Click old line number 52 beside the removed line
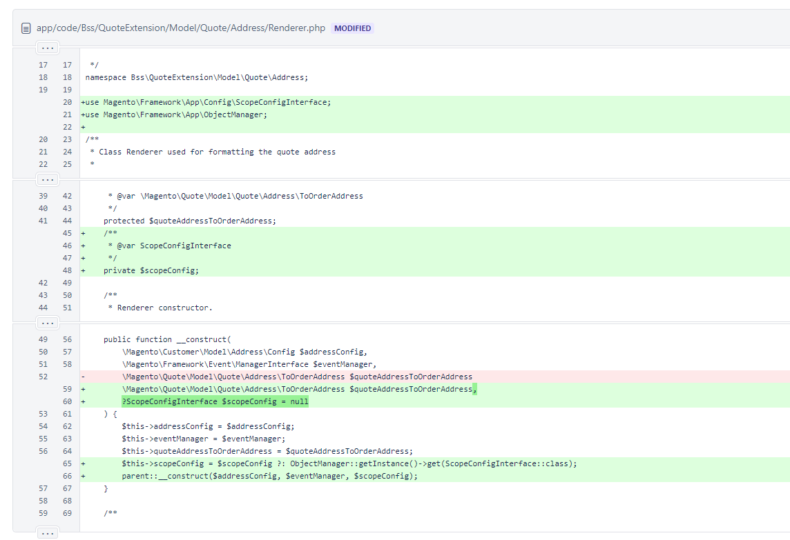The image size is (790, 540). (x=44, y=377)
